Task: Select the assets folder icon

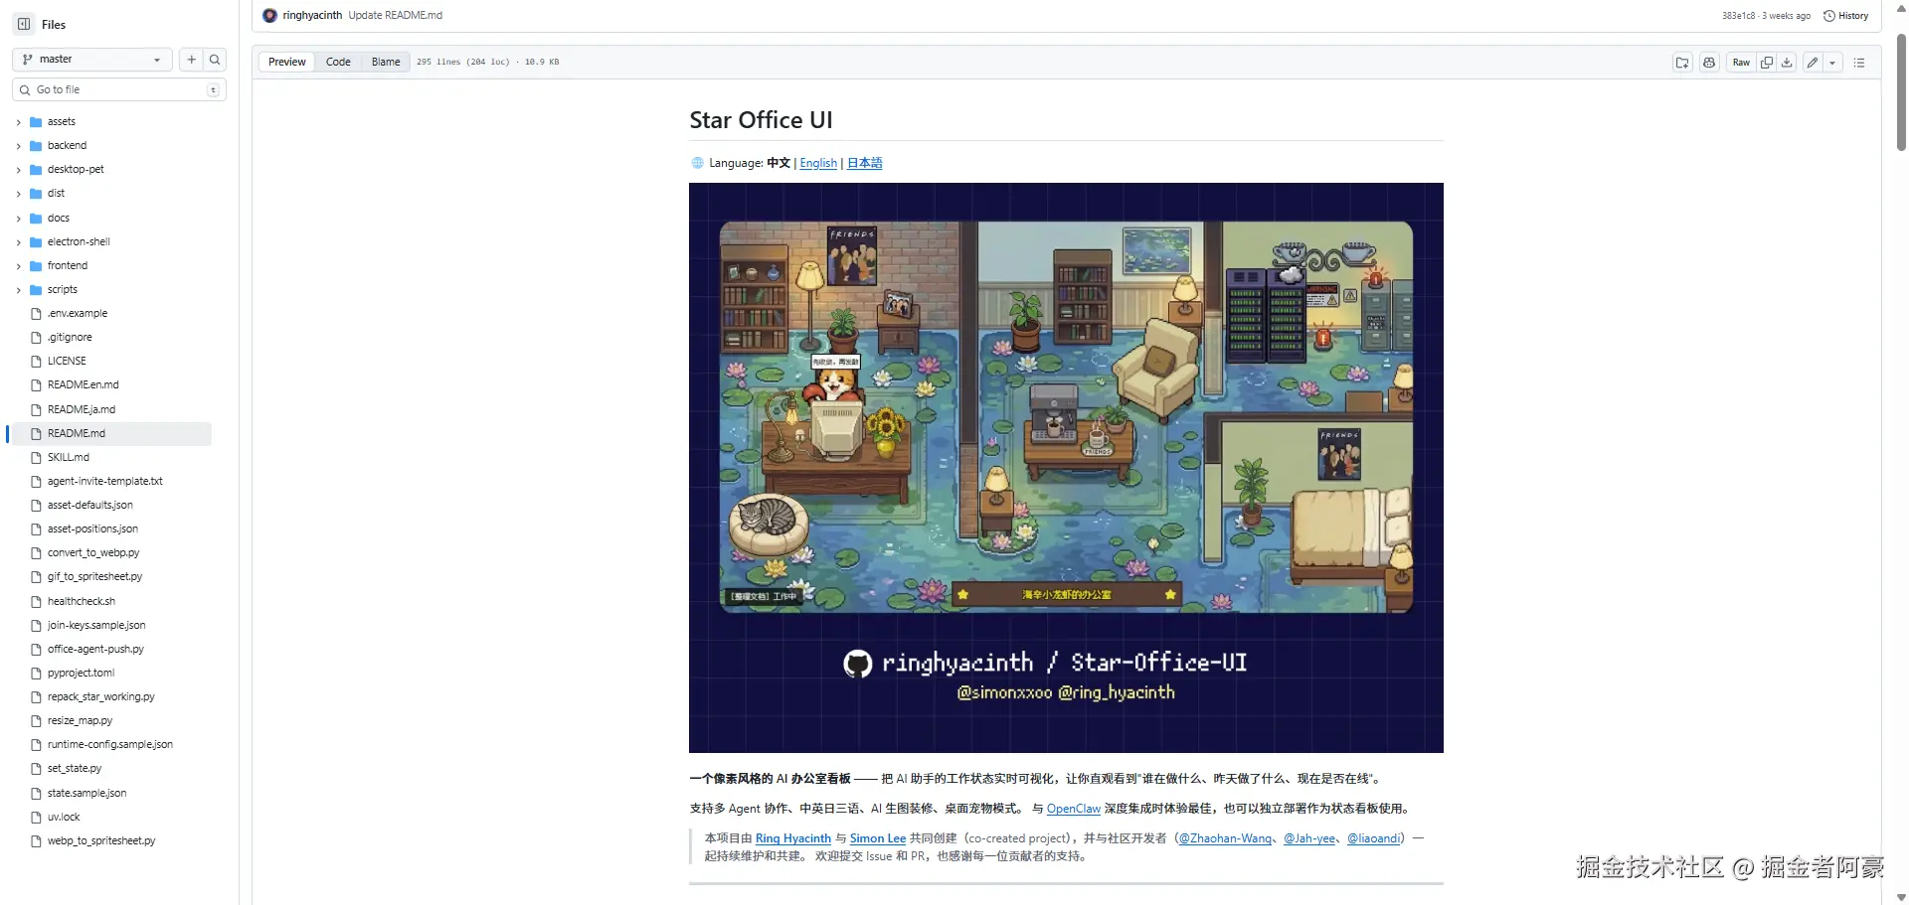Action: [36, 121]
